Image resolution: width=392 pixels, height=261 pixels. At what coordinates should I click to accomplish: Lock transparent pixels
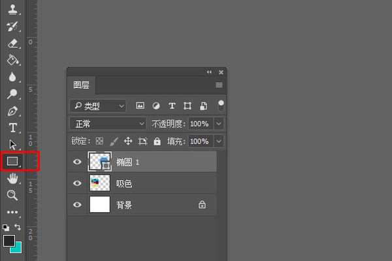(99, 141)
